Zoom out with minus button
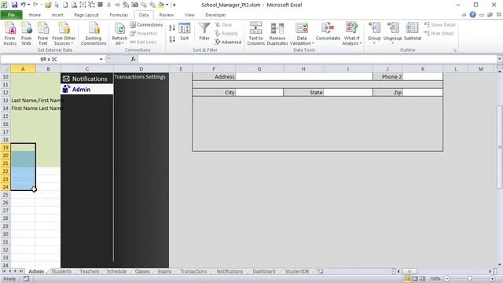This screenshot has height=283, width=503. pos(447,279)
